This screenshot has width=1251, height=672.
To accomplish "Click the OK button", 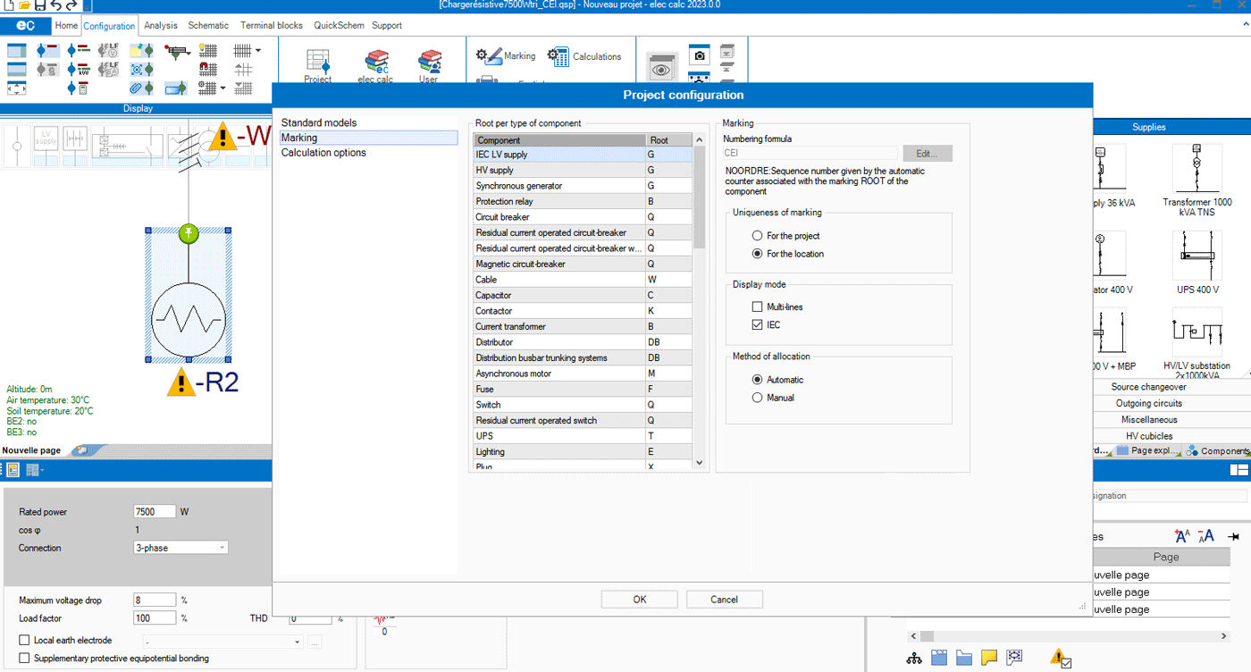I will [639, 600].
